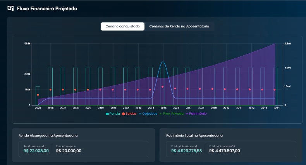Screen dimensions: 306x165
Task: Click the R$ 22.008,00 achieved income value
Action: [36, 151]
